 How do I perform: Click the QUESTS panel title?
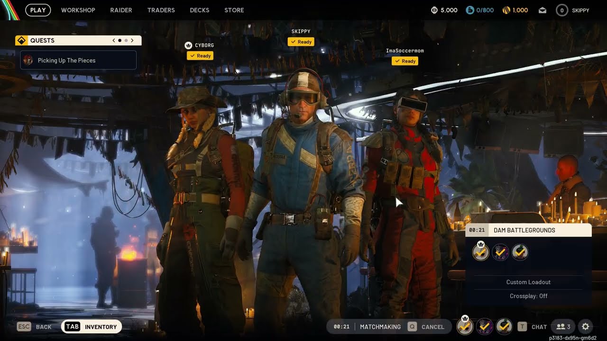(42, 41)
